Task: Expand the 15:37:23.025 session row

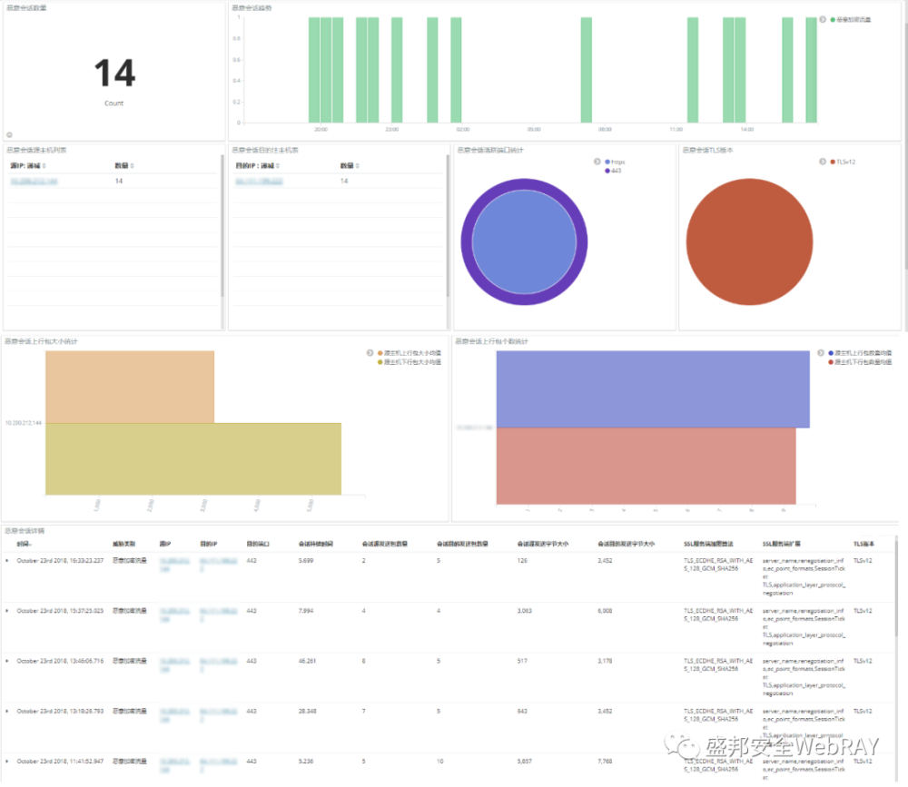Action: (x=7, y=611)
